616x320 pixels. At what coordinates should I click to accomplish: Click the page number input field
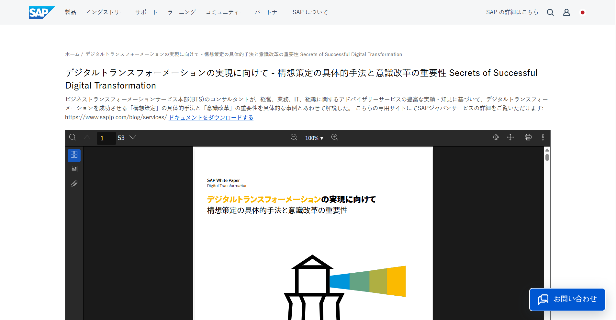[x=106, y=138]
